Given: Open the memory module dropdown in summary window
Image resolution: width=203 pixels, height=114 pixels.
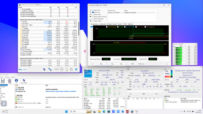Looking at the screenshot, I should pyautogui.click(x=145, y=91).
